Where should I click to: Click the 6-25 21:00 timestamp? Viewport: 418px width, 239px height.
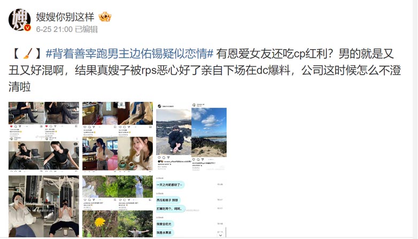coord(54,29)
